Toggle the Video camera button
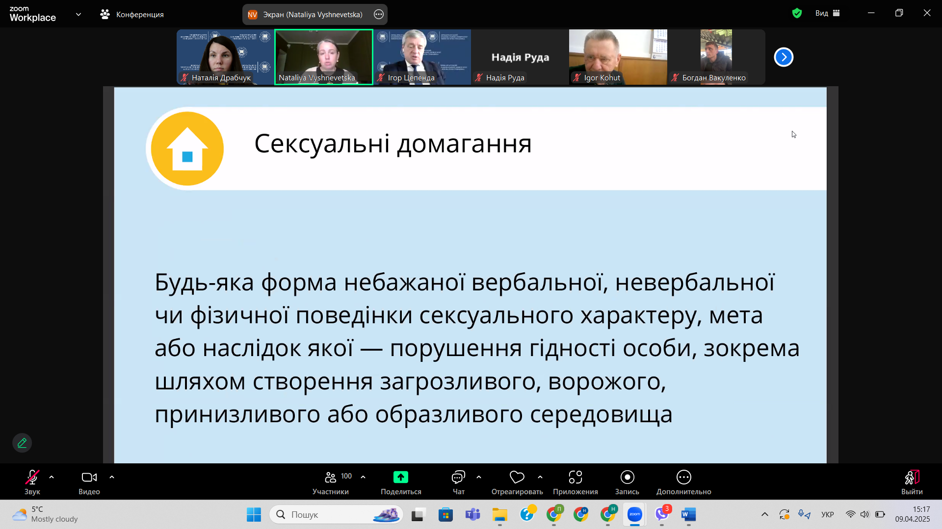Image resolution: width=942 pixels, height=529 pixels. [89, 477]
